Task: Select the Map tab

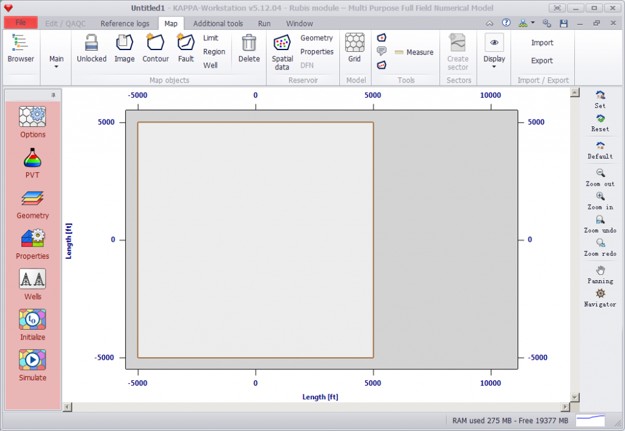Action: click(171, 24)
